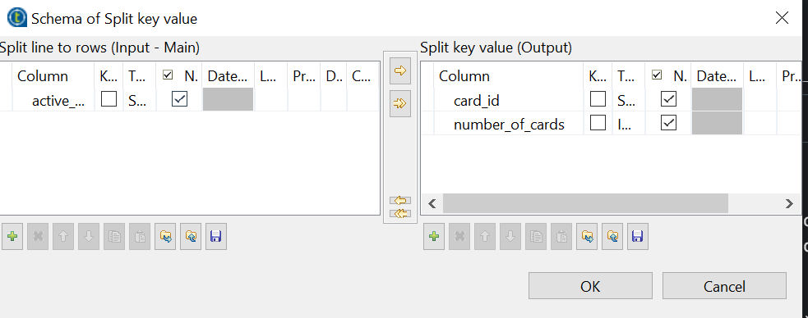Click the import schema folder icon under output table
Image resolution: width=808 pixels, height=318 pixels.
point(587,236)
